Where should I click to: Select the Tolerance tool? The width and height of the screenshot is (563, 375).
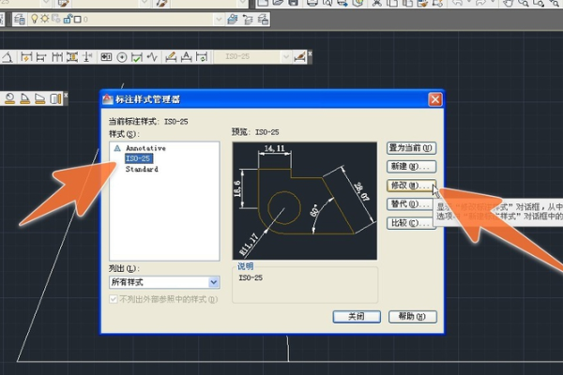[x=106, y=56]
